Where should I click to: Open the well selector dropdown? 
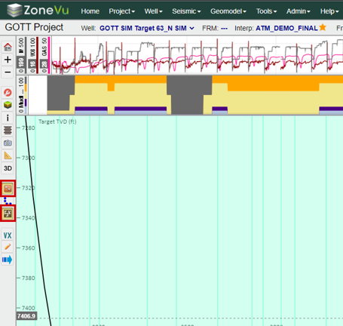(x=147, y=28)
